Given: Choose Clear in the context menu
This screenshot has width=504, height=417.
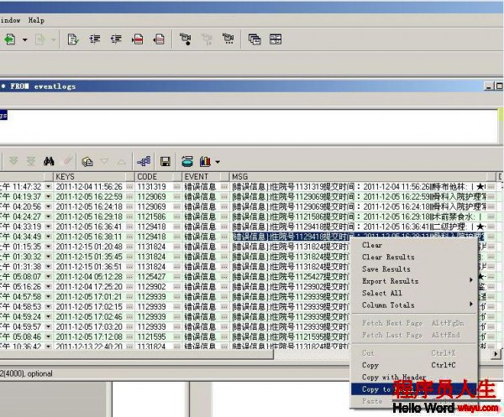Looking at the screenshot, I should click(x=372, y=245).
